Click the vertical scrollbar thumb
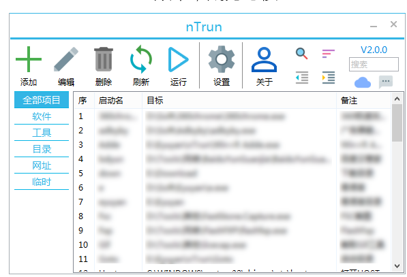The image size is (407, 277). [x=397, y=123]
